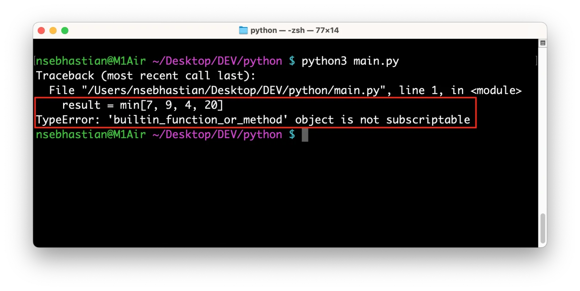580x291 pixels.
Task: Click the File path line of main.py
Action: coord(285,90)
